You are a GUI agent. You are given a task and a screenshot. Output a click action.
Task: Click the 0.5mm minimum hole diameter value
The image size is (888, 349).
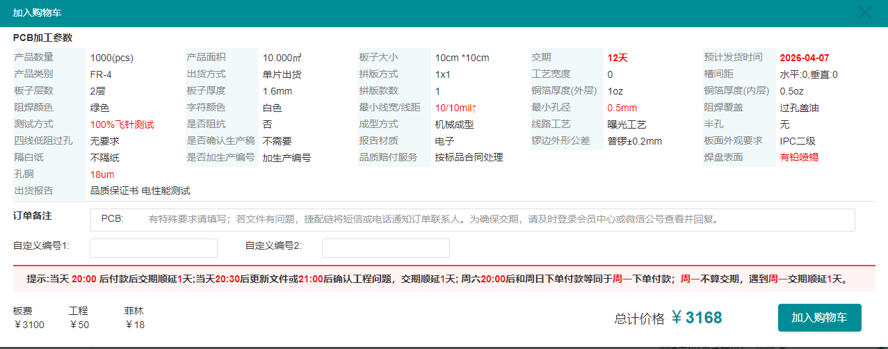622,108
